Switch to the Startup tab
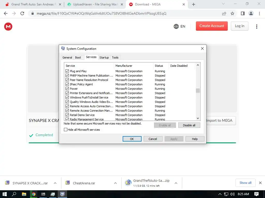Image resolution: width=265 pixels, height=198 pixels. coord(104,57)
